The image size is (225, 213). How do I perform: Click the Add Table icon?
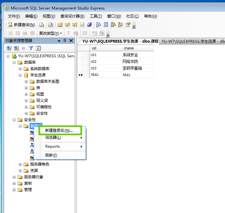point(95,33)
